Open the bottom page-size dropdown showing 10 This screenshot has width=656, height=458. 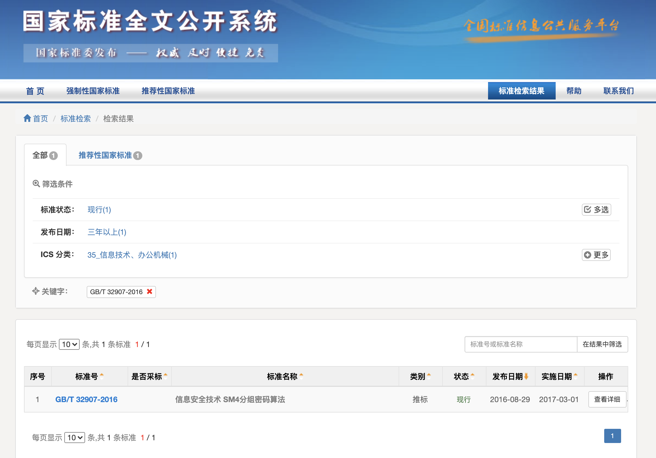(x=75, y=438)
